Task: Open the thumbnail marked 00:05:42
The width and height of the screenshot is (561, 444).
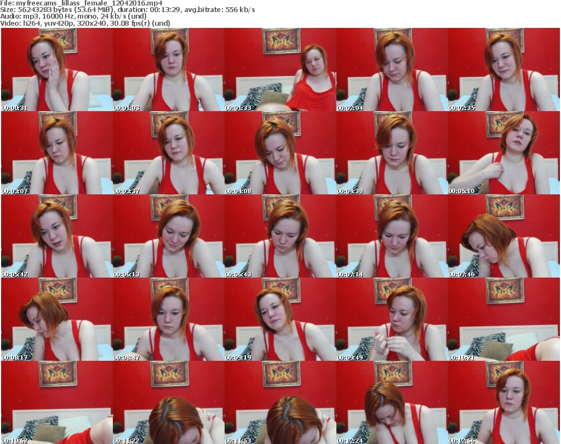Action: tap(57, 236)
